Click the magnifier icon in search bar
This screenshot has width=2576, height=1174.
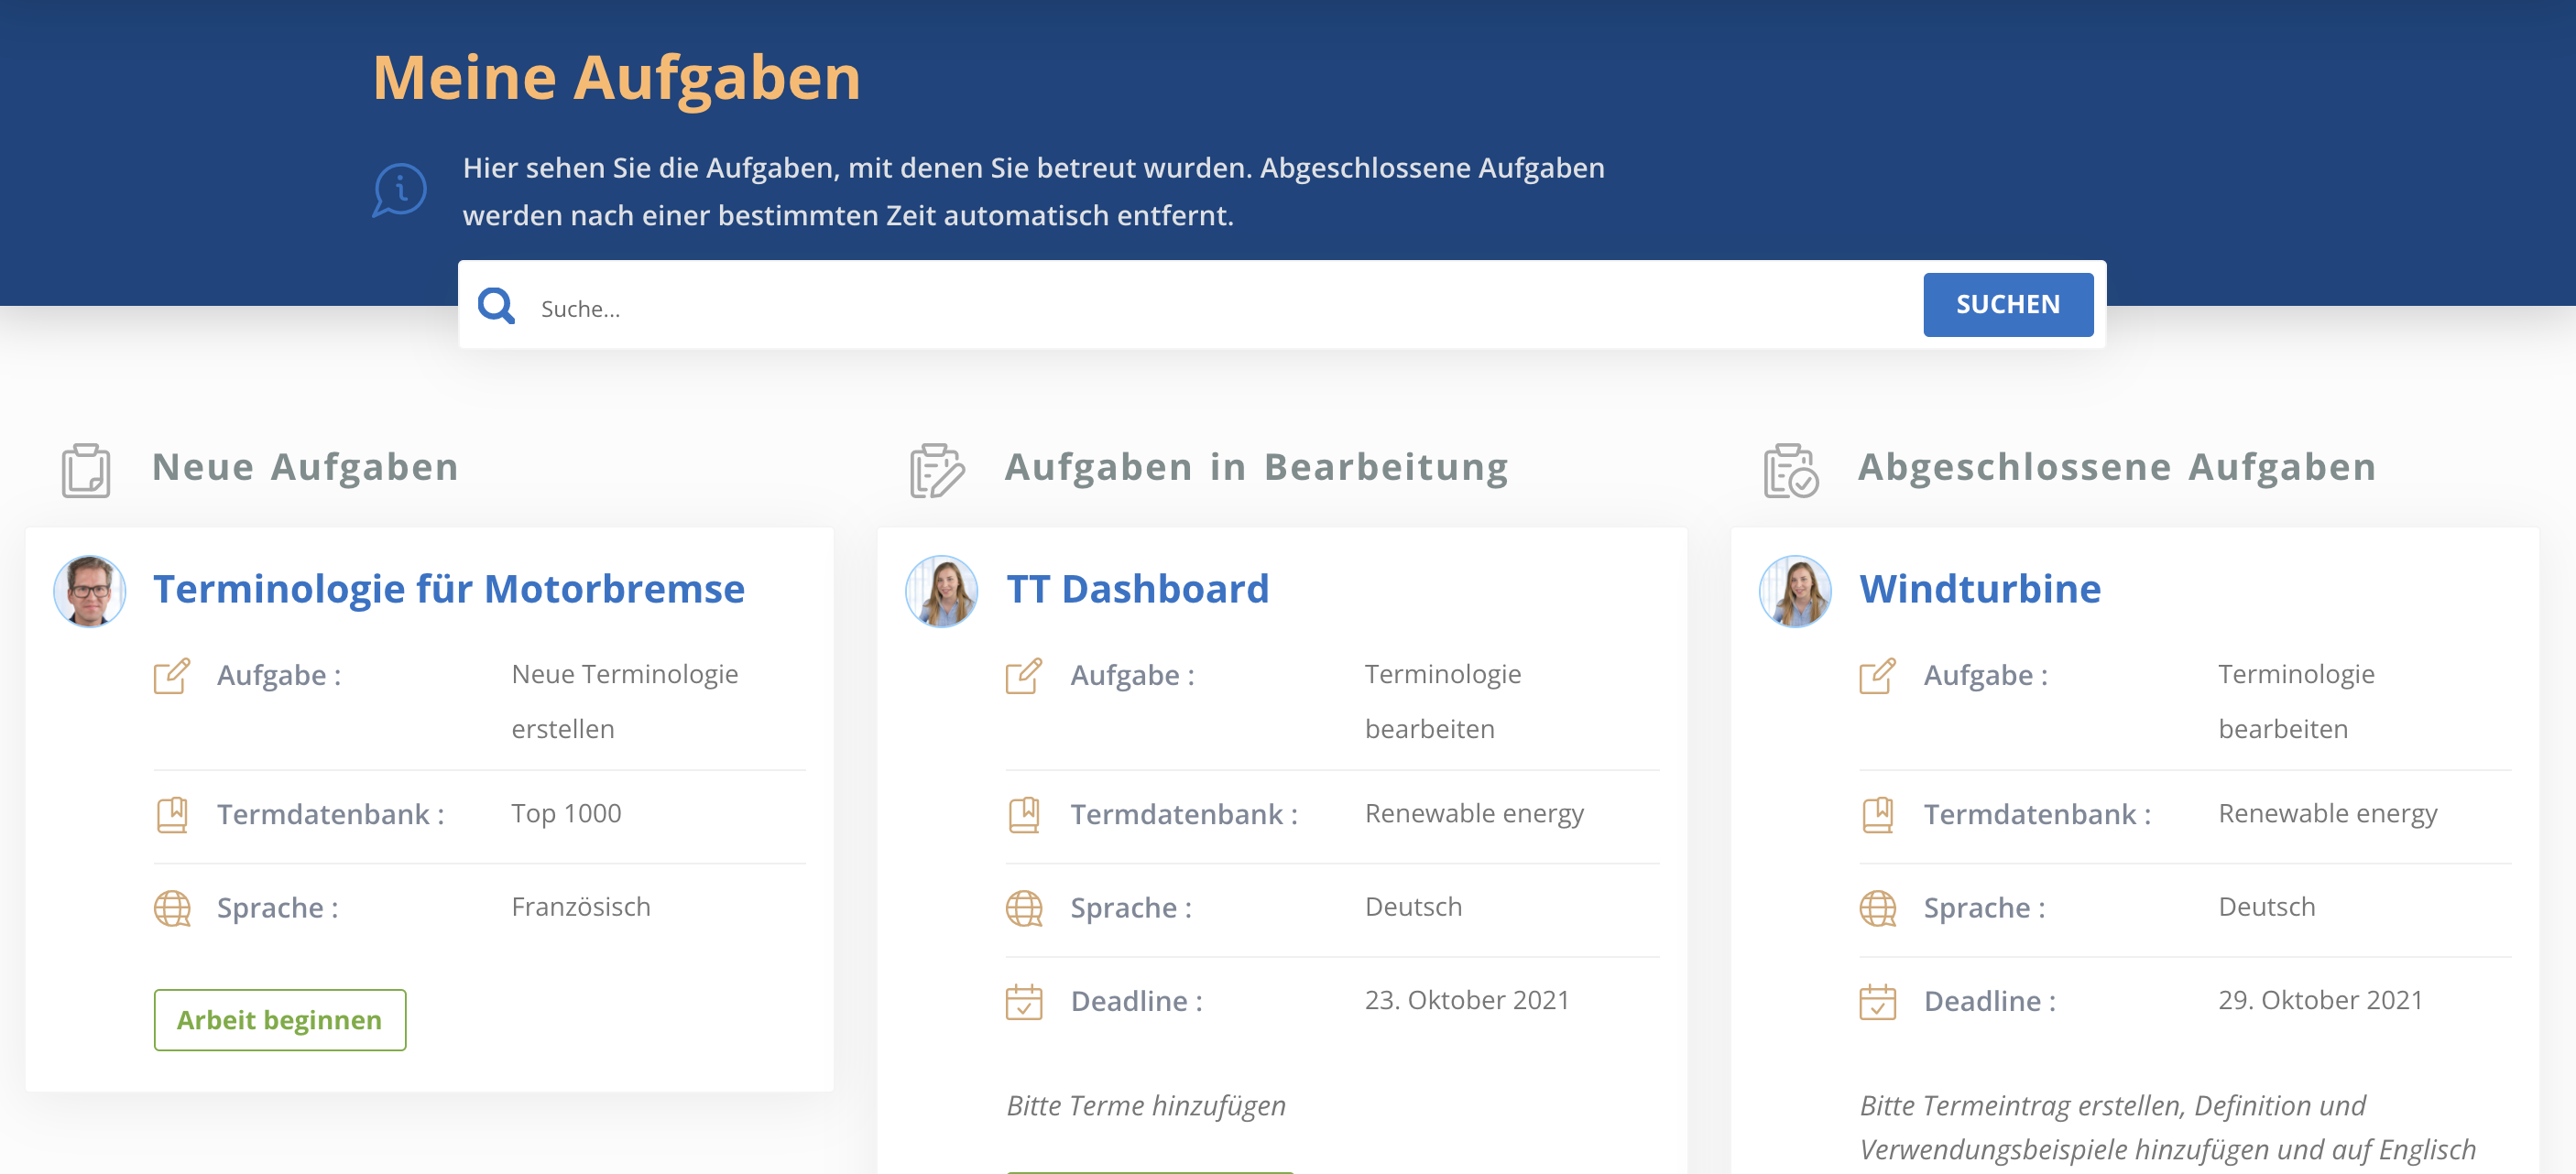pos(496,305)
